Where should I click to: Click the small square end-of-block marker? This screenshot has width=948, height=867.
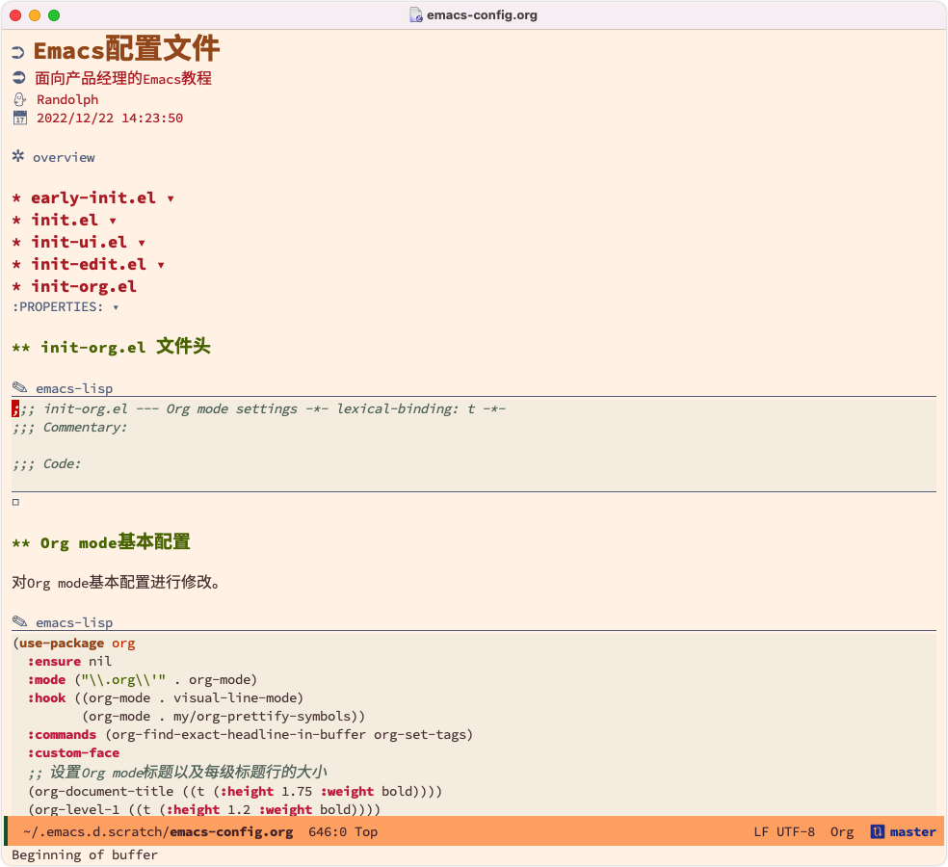pos(15,502)
